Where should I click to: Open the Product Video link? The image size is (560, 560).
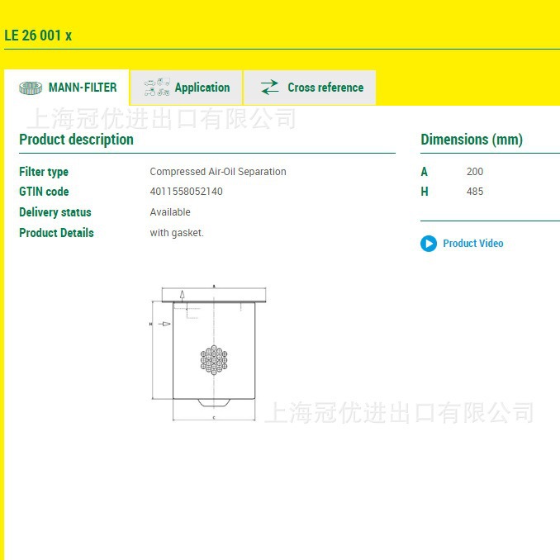point(472,243)
